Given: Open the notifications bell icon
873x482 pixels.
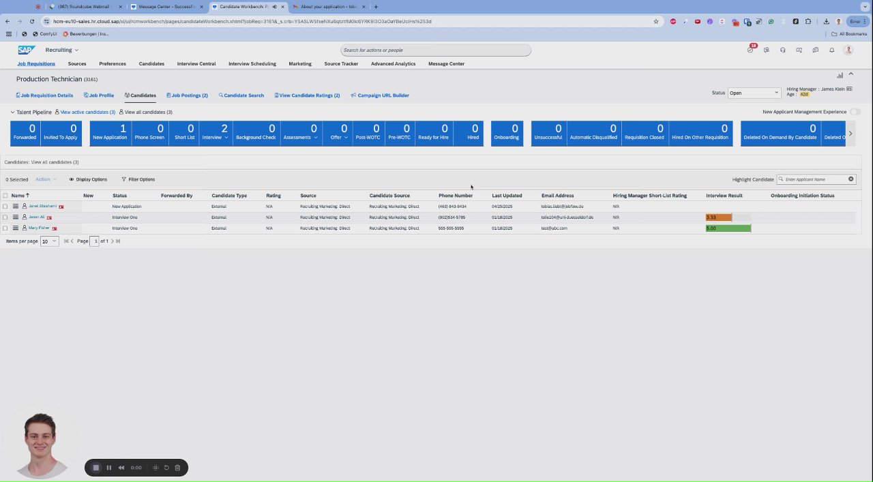Looking at the screenshot, I should [831, 50].
